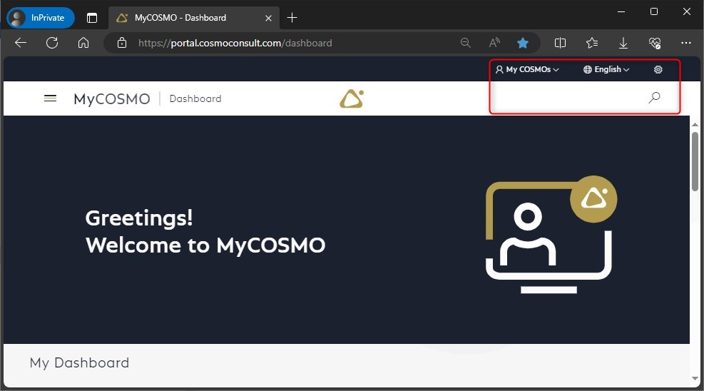Click the scrollbar up arrow
The width and height of the screenshot is (704, 391).
click(695, 124)
